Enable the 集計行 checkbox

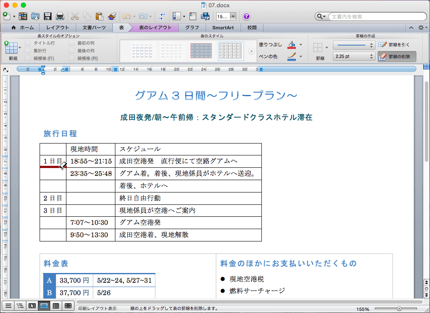click(28, 51)
